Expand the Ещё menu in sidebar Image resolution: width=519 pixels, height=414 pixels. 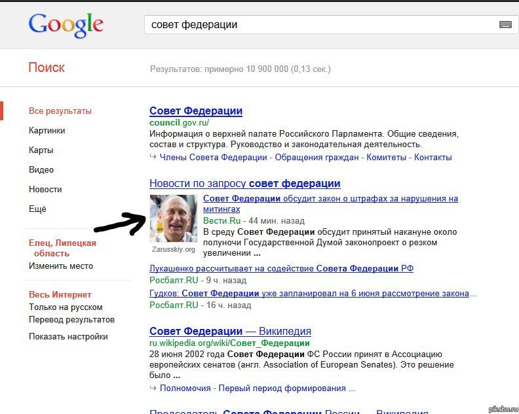pos(37,209)
